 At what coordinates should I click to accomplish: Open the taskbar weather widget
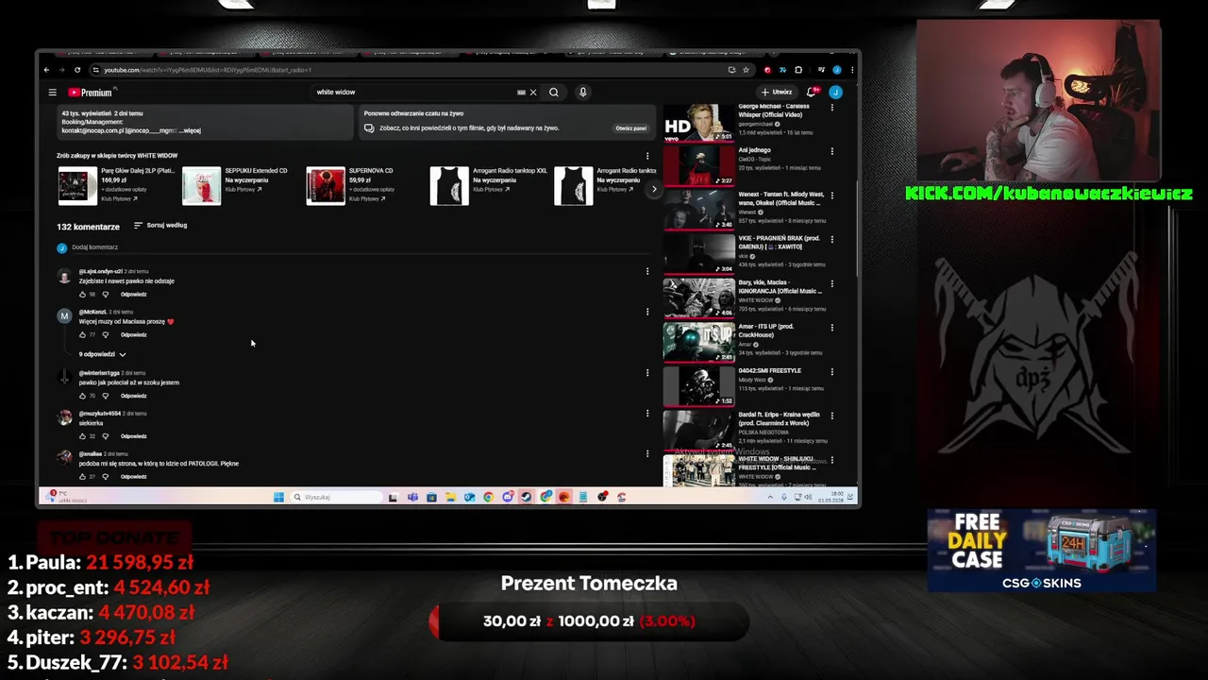[x=68, y=497]
